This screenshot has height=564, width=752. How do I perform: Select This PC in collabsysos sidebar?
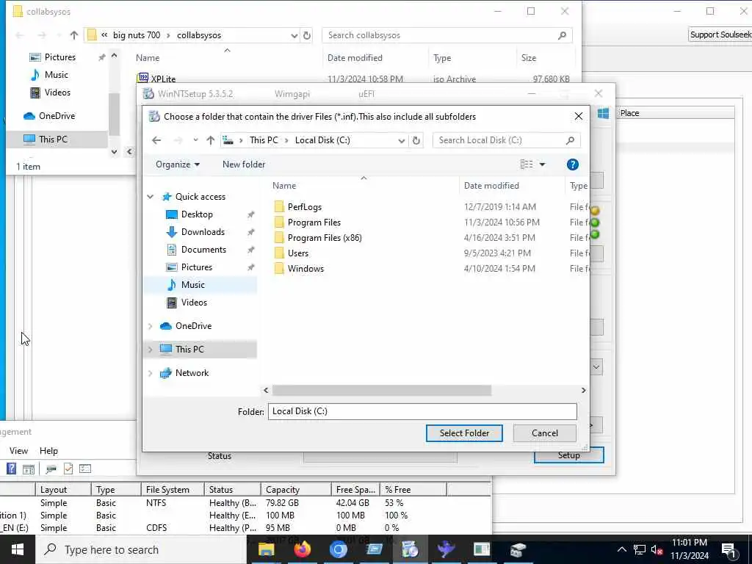(x=53, y=139)
